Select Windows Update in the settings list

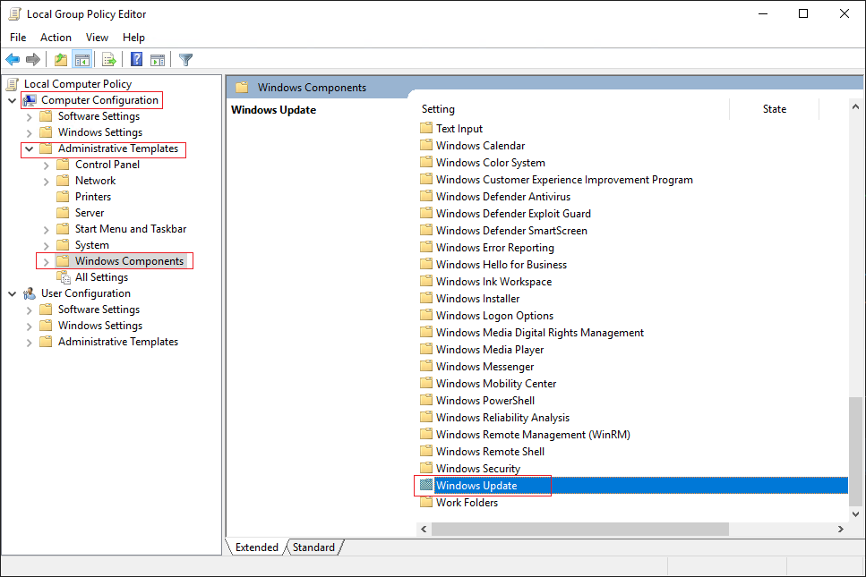tap(633, 486)
